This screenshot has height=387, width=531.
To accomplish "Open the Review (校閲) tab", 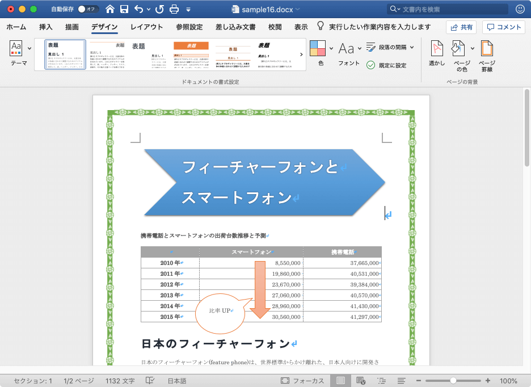I will pyautogui.click(x=275, y=27).
